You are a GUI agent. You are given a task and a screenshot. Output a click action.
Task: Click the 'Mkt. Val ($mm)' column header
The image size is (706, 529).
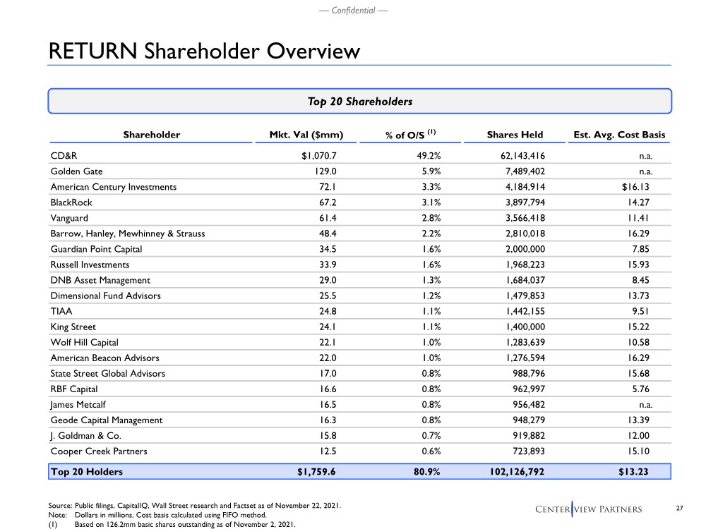[x=306, y=135]
